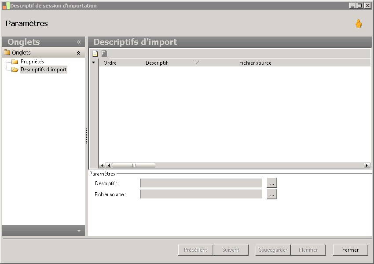Click the application icon in title bar
Viewport: 374px width, 264px height.
coord(6,6)
